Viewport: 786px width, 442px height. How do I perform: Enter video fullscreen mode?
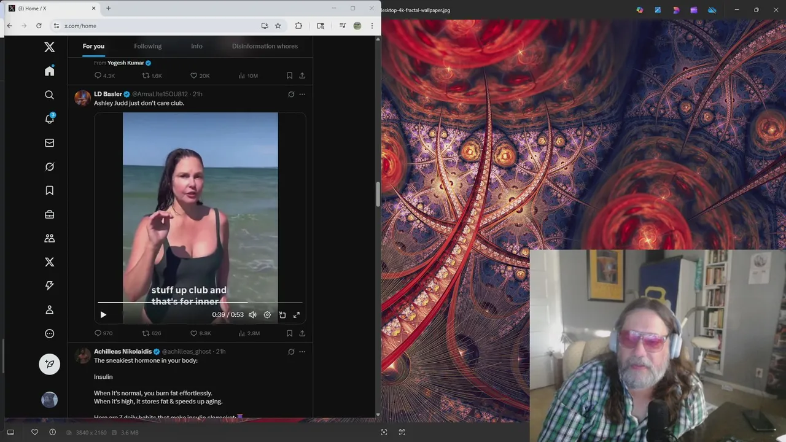[297, 315]
